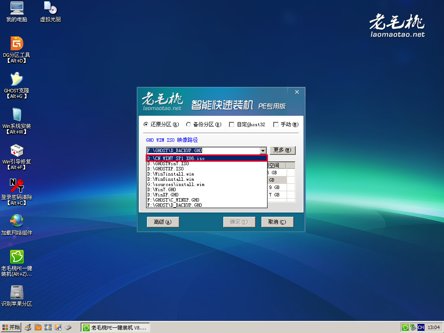Image resolution: width=444 pixels, height=333 pixels.
Task: Choose D:\GHOSTXP.ISO from list
Action: click(x=207, y=169)
